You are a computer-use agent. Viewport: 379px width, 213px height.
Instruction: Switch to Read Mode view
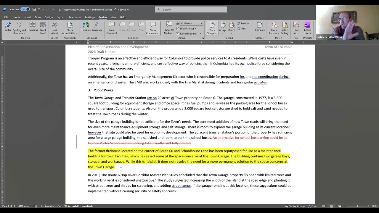coord(324,206)
